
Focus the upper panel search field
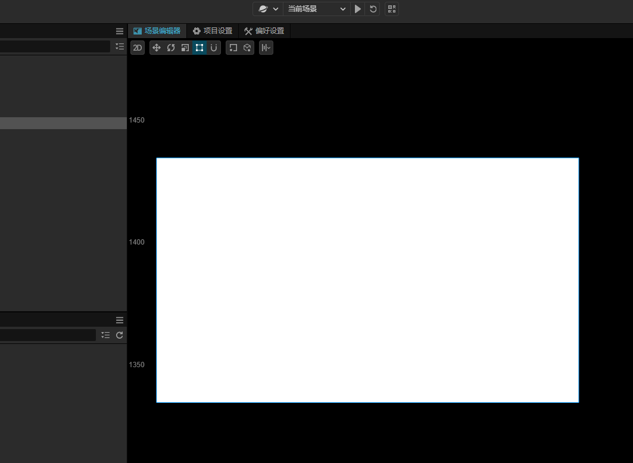[55, 46]
